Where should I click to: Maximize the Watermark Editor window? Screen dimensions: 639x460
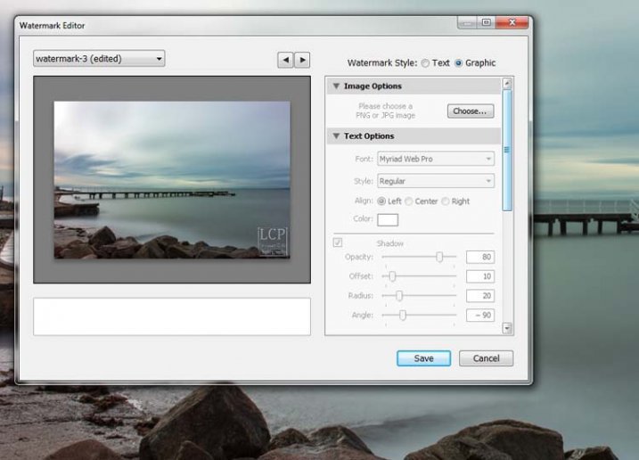(x=486, y=22)
